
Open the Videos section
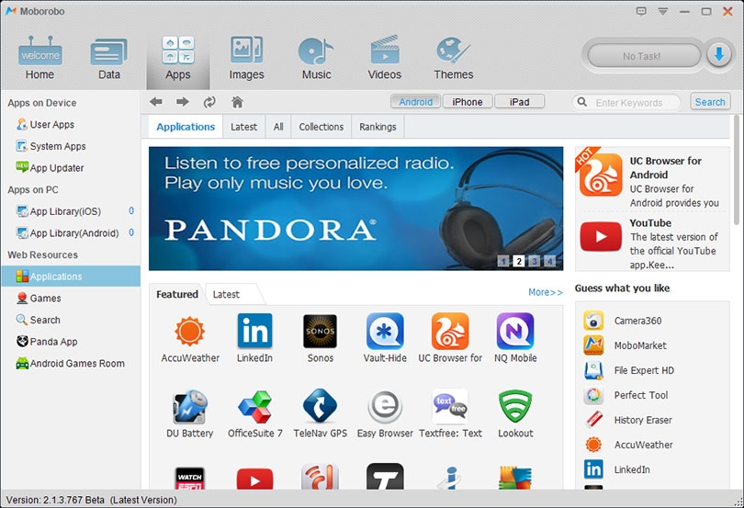point(384,58)
